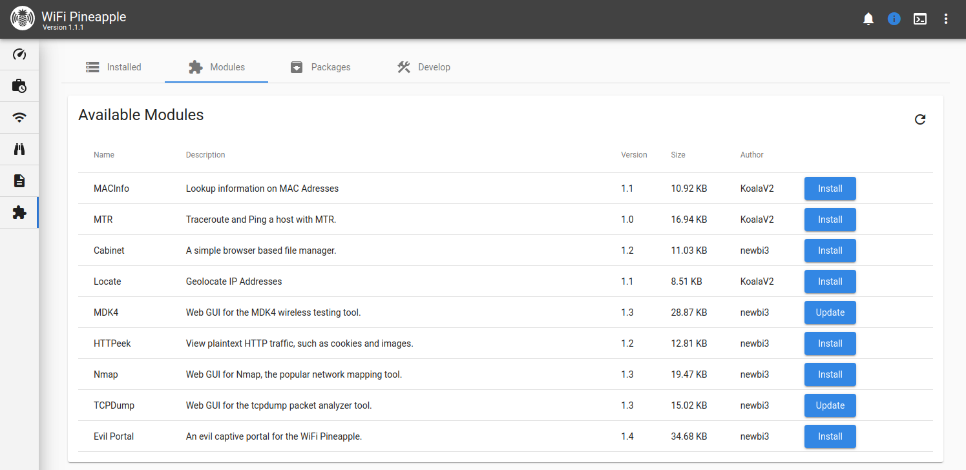Open Recon binoculars sidebar icon

pos(19,149)
